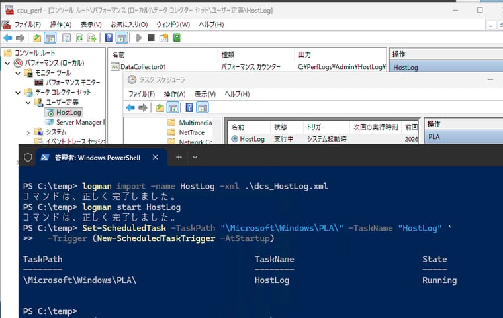Click Back arrow in タスク スケジューラ toolbar

130,108
